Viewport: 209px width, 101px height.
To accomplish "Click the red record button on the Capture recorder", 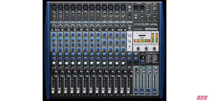I will [x=148, y=41].
